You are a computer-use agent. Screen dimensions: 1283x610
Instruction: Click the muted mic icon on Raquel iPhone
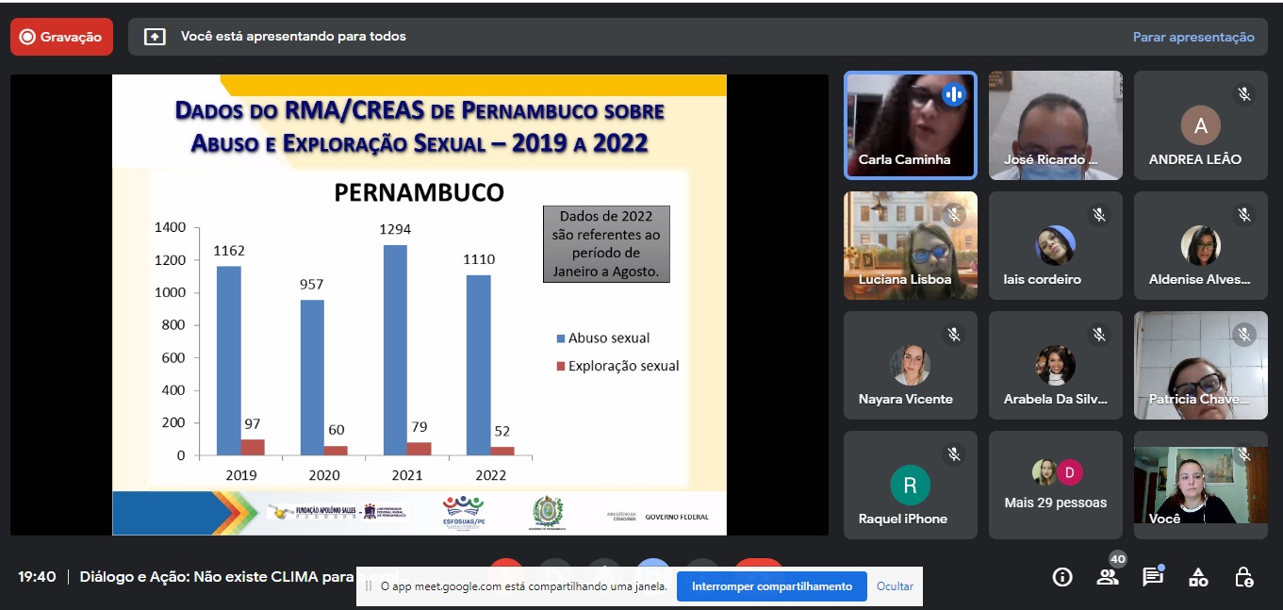[x=954, y=454]
